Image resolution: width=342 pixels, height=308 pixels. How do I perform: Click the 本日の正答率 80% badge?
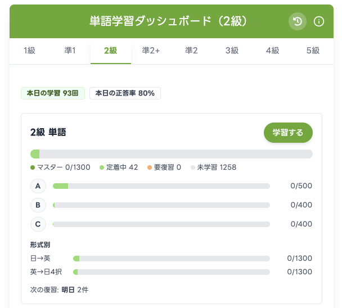click(125, 93)
